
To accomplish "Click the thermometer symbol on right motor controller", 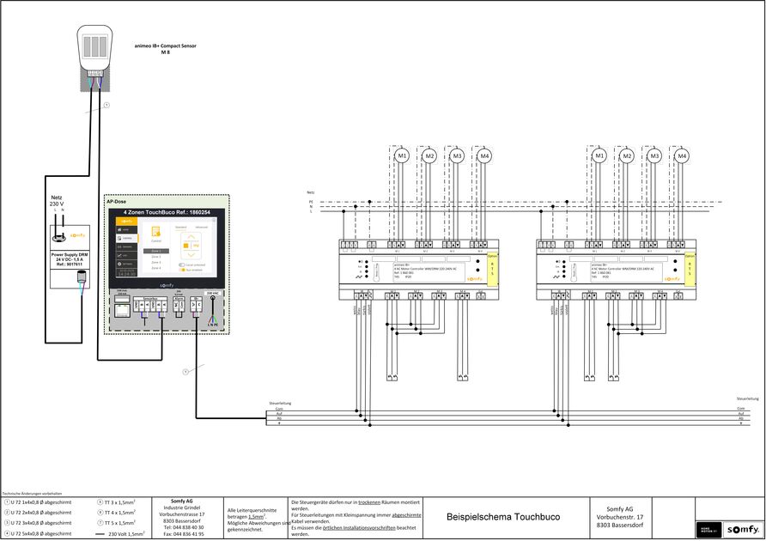I will pyautogui.click(x=574, y=272).
